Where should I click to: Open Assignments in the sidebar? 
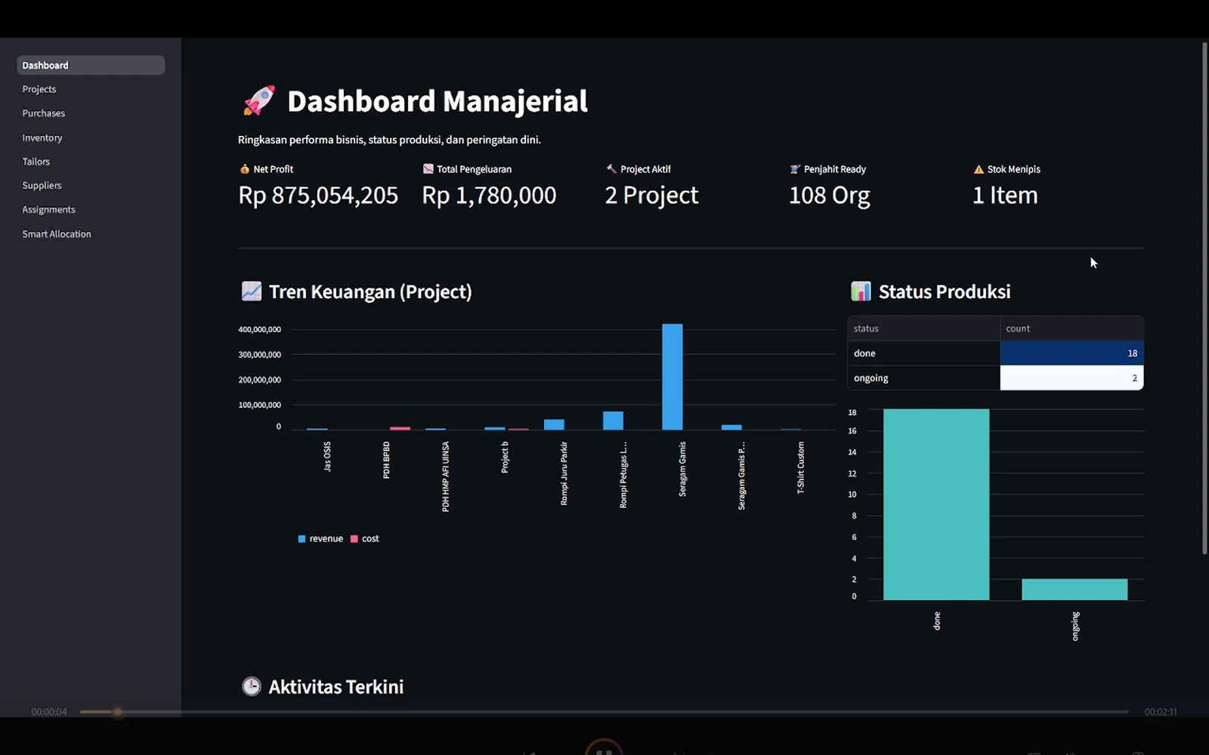pyautogui.click(x=49, y=209)
